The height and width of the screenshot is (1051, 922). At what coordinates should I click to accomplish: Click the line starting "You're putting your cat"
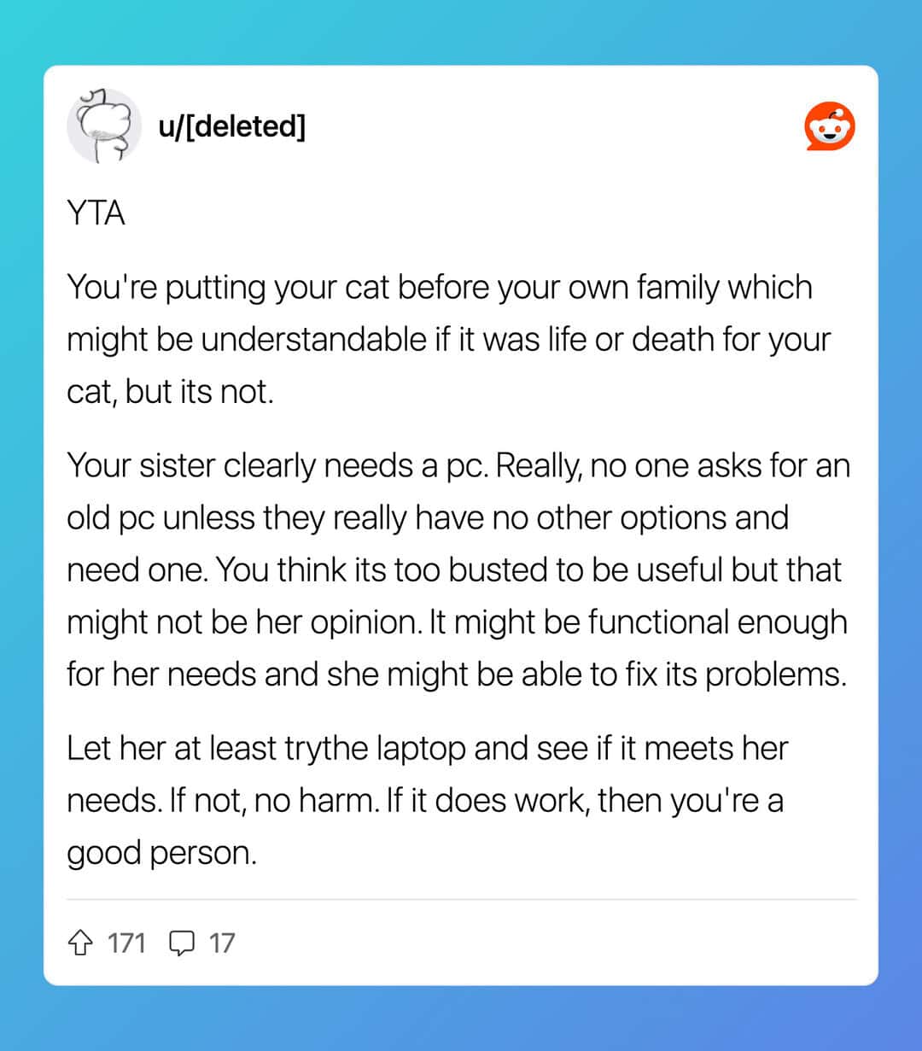coord(439,287)
